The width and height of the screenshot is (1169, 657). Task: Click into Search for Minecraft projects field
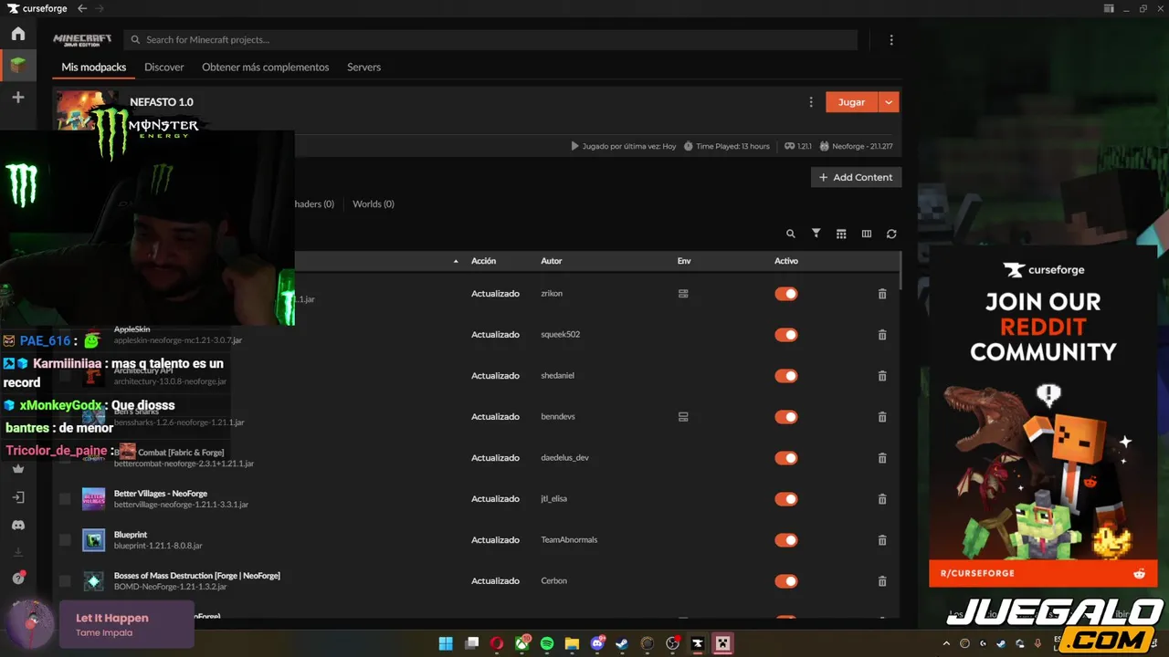pos(490,40)
